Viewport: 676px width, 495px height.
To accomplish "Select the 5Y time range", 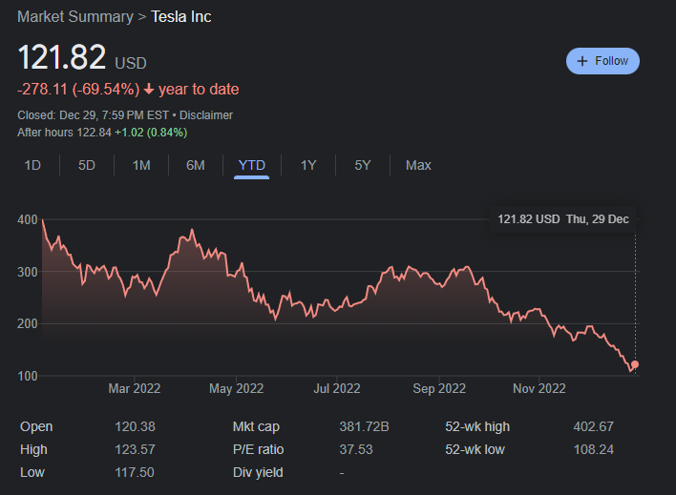I will tap(363, 165).
